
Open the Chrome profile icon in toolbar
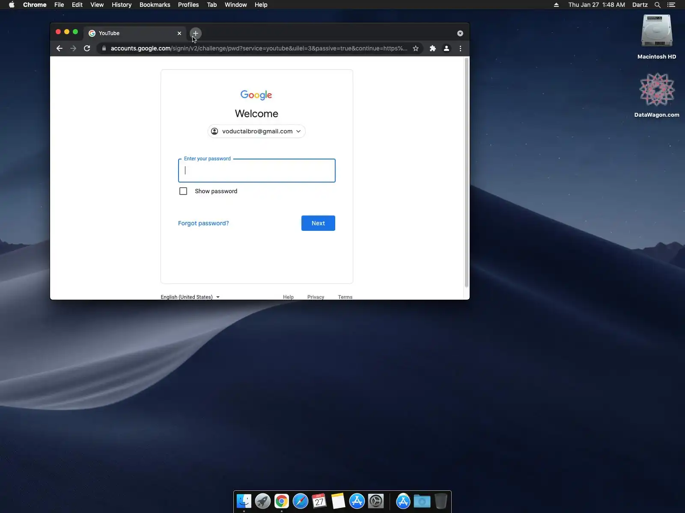coord(447,48)
